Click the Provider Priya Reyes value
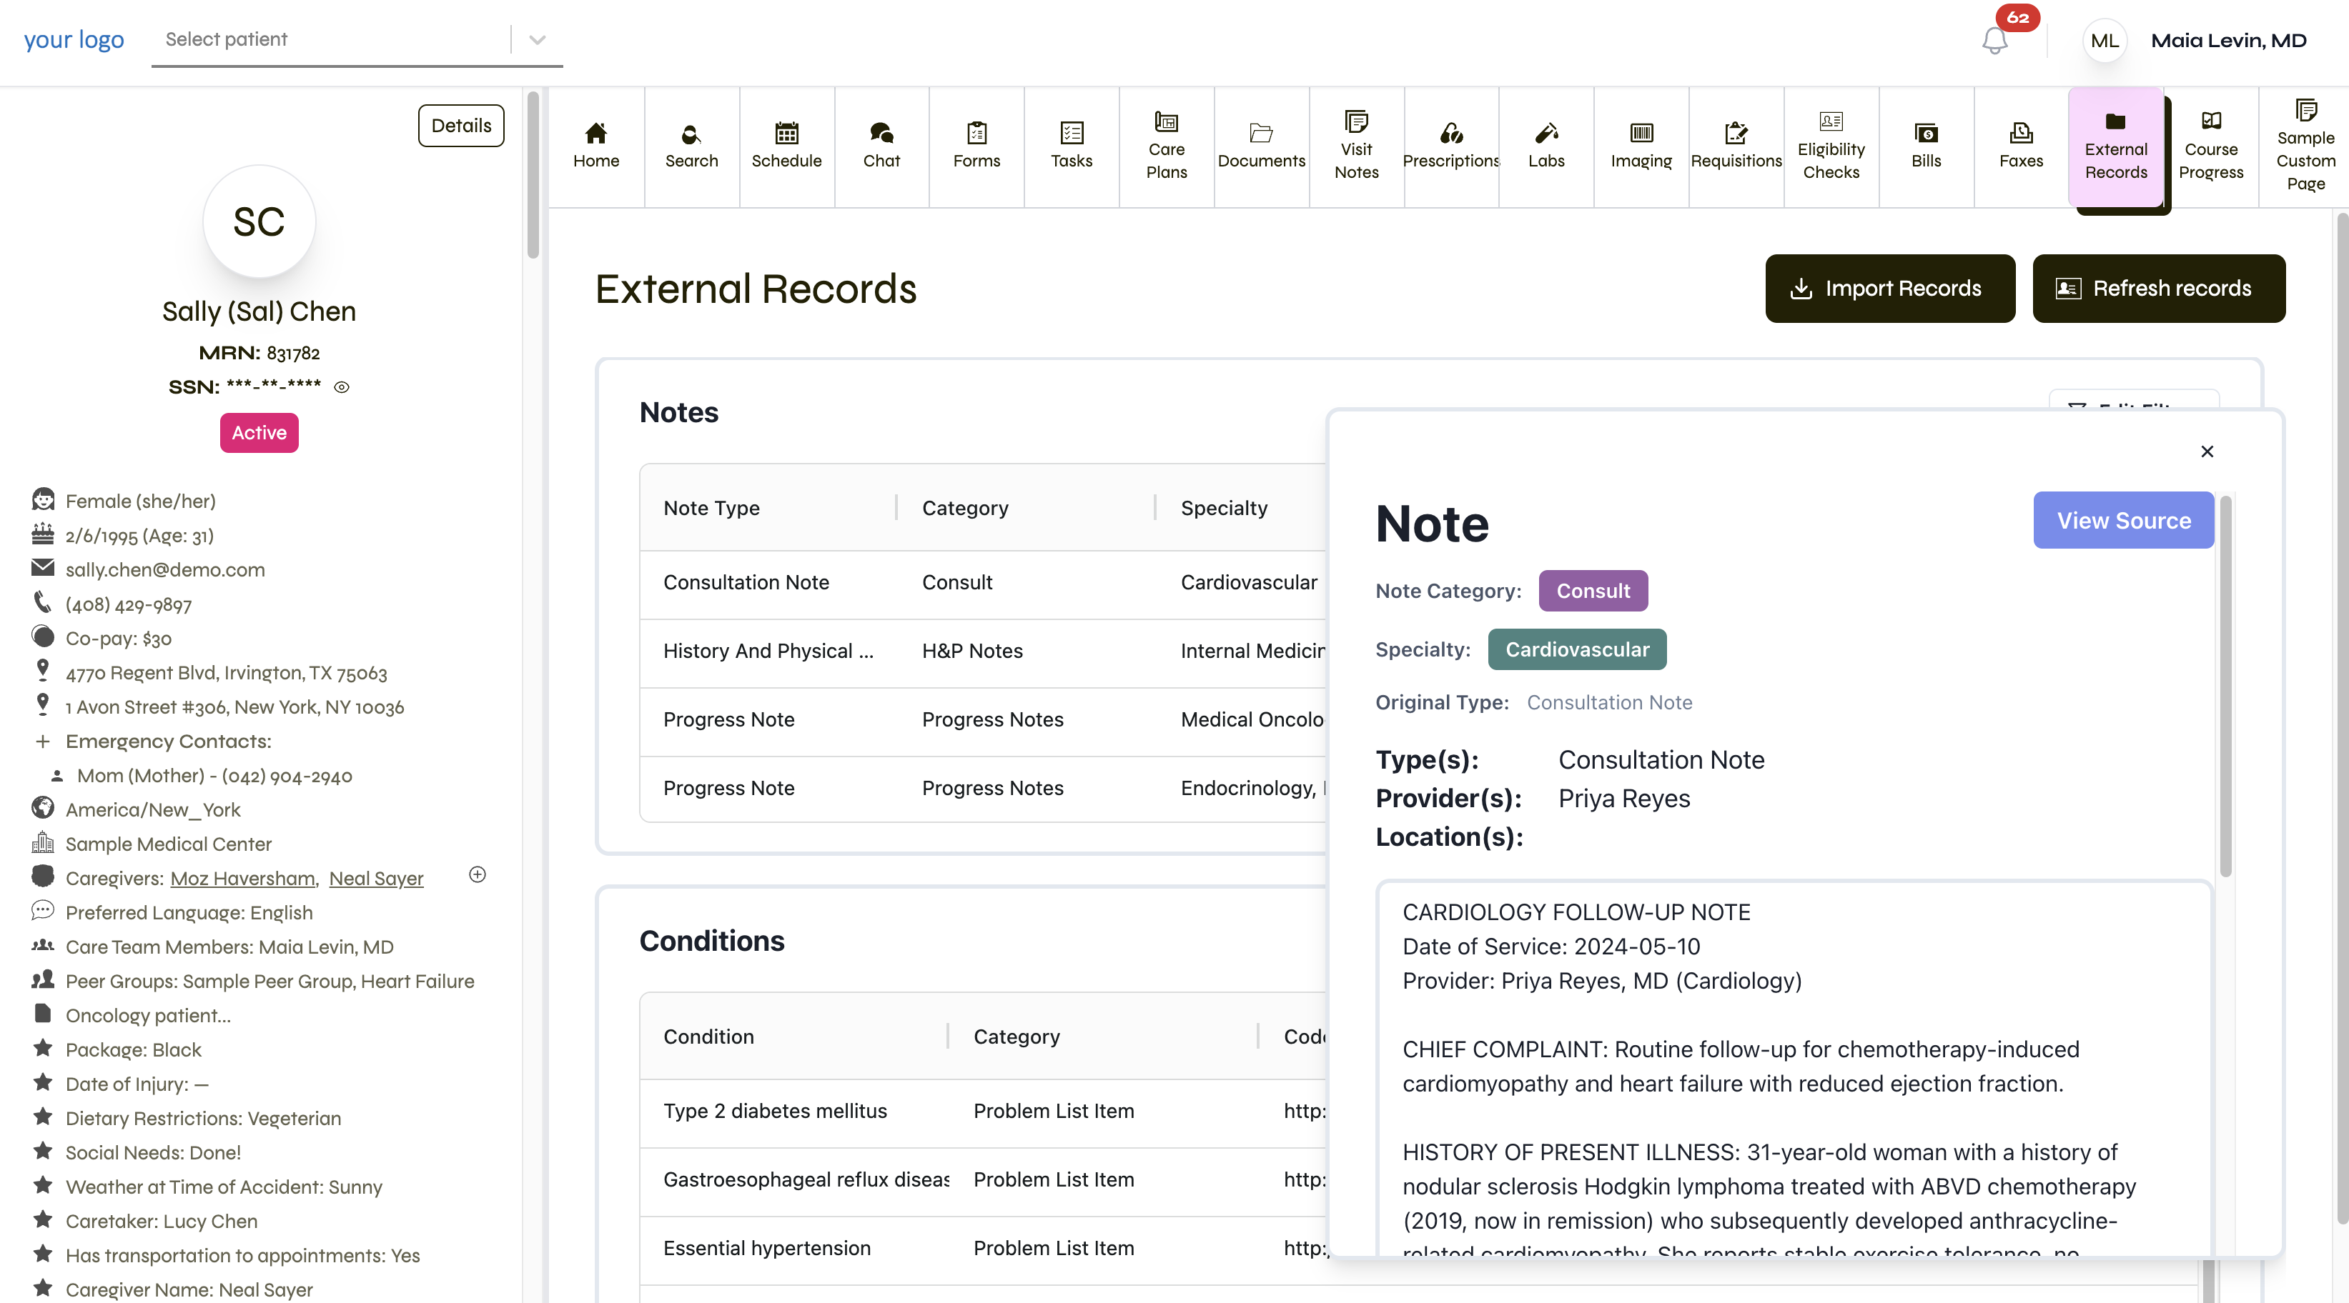This screenshot has width=2349, height=1303. click(x=1624, y=799)
